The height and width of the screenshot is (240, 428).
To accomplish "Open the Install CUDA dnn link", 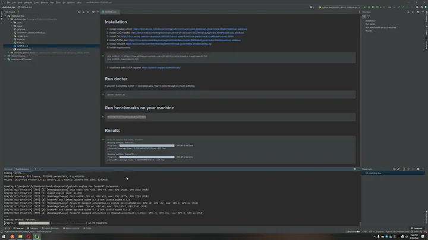I will [184, 40].
